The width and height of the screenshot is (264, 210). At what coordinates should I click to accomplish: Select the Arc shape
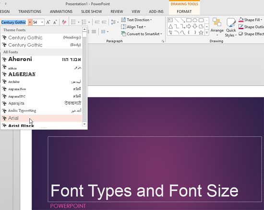coord(177,33)
